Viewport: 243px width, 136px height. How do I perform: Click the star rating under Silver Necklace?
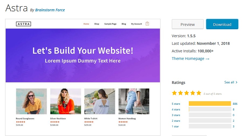pyautogui.click(x=55, y=122)
